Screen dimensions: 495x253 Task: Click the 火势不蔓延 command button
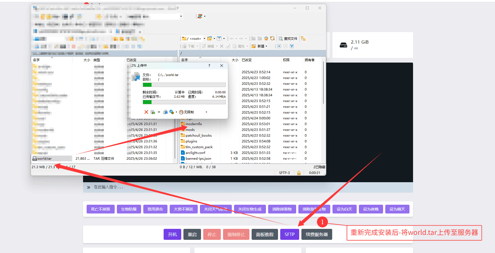[183, 209]
